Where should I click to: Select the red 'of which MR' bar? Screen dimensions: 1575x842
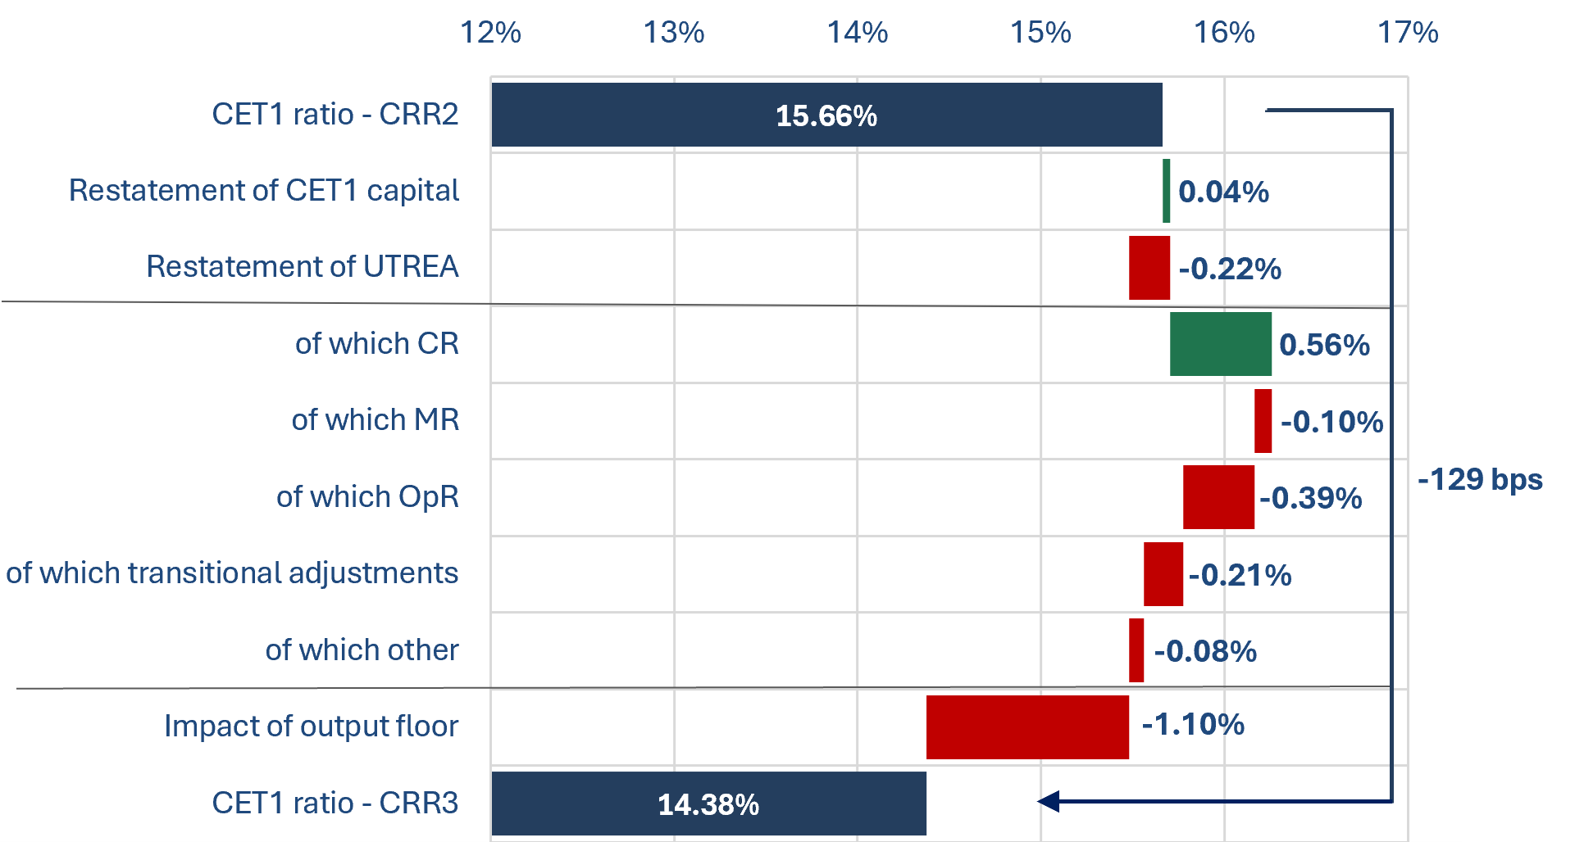tap(1263, 421)
